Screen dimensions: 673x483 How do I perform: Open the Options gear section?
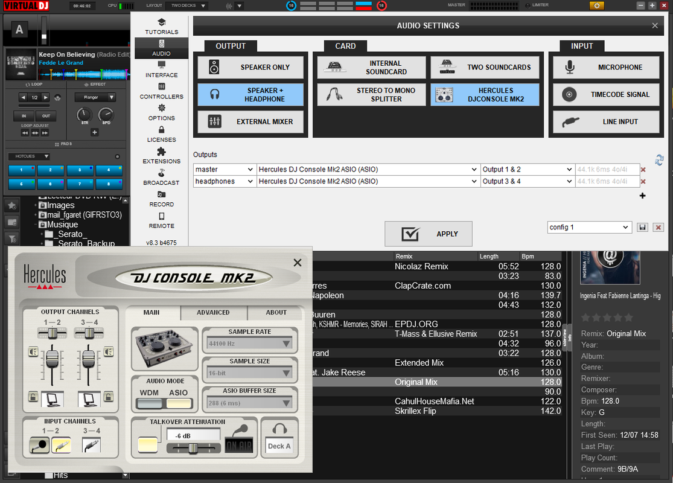point(161,112)
